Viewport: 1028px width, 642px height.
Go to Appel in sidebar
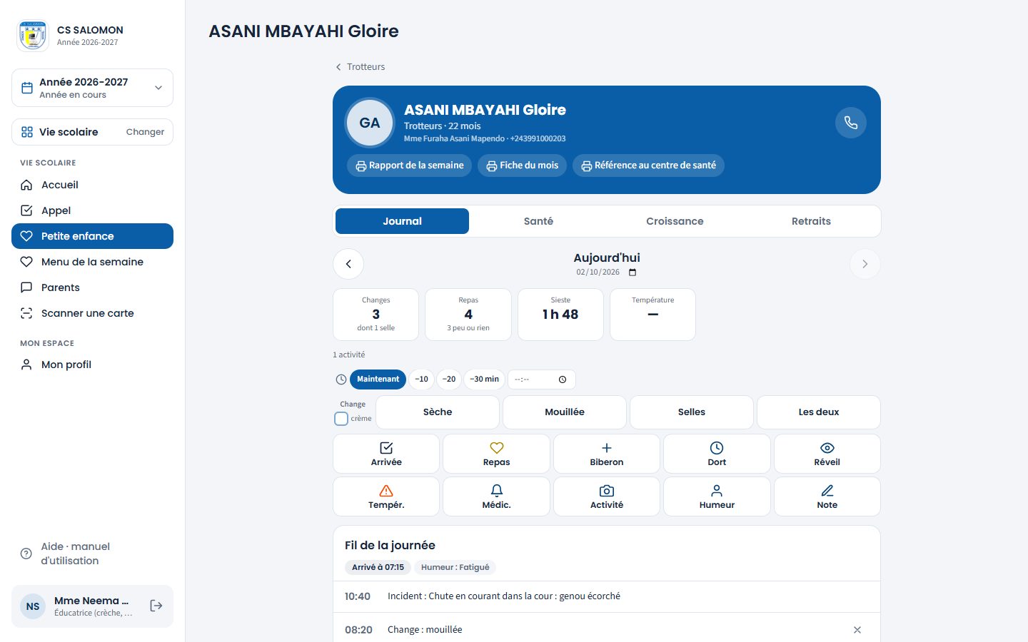93,210
